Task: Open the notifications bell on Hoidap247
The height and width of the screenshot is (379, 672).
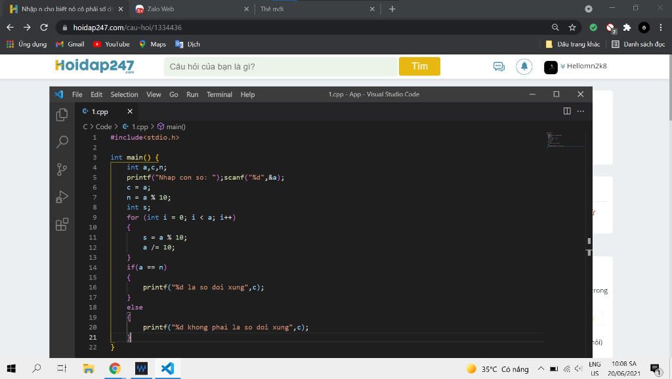Action: 524,66
